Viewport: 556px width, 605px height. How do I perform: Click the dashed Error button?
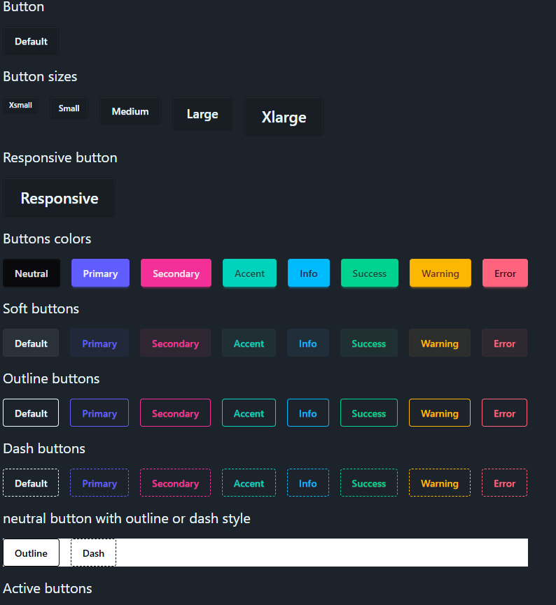pyautogui.click(x=505, y=483)
